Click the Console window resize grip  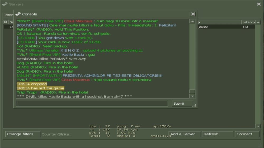click(195, 106)
